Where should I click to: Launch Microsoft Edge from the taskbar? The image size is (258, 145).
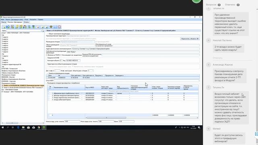click(18, 127)
